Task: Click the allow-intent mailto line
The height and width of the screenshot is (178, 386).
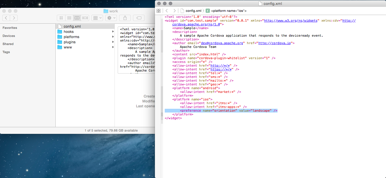Action: point(203,80)
